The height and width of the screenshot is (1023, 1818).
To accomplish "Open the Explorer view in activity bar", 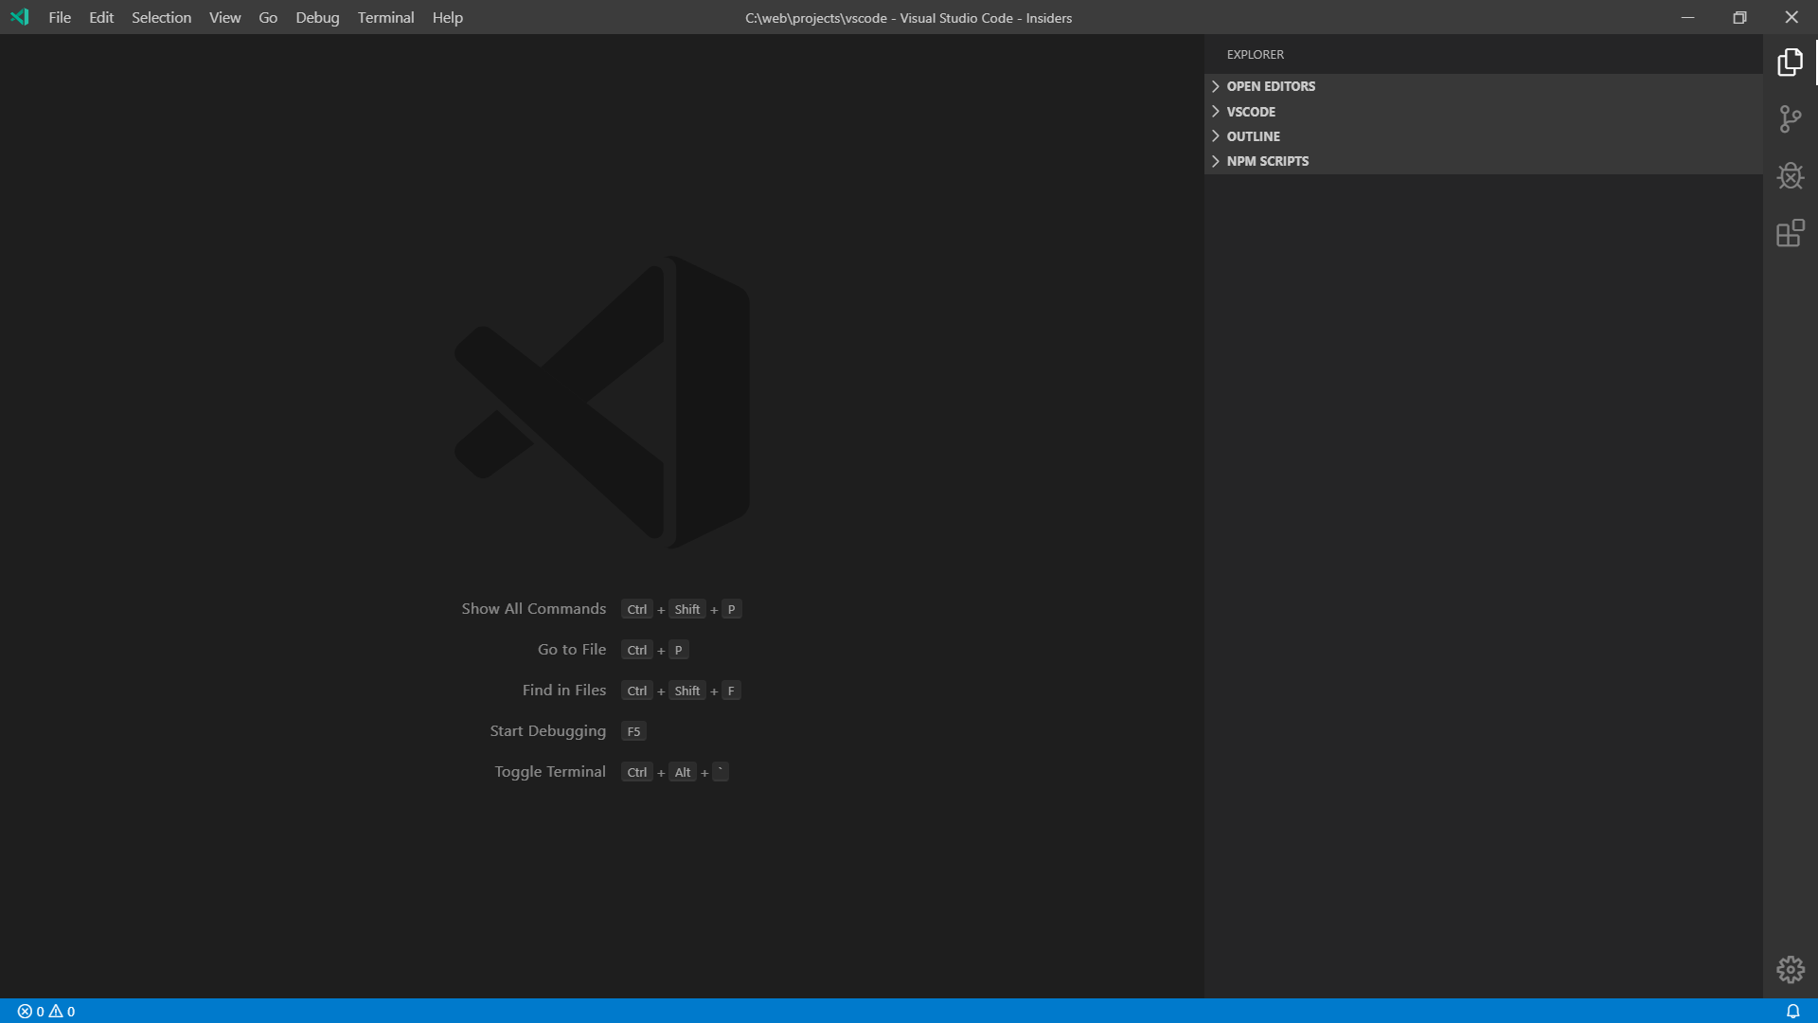I will (x=1790, y=63).
